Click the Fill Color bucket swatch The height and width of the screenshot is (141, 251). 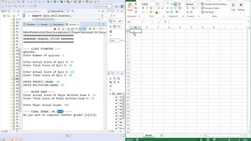pyautogui.click(x=151, y=12)
